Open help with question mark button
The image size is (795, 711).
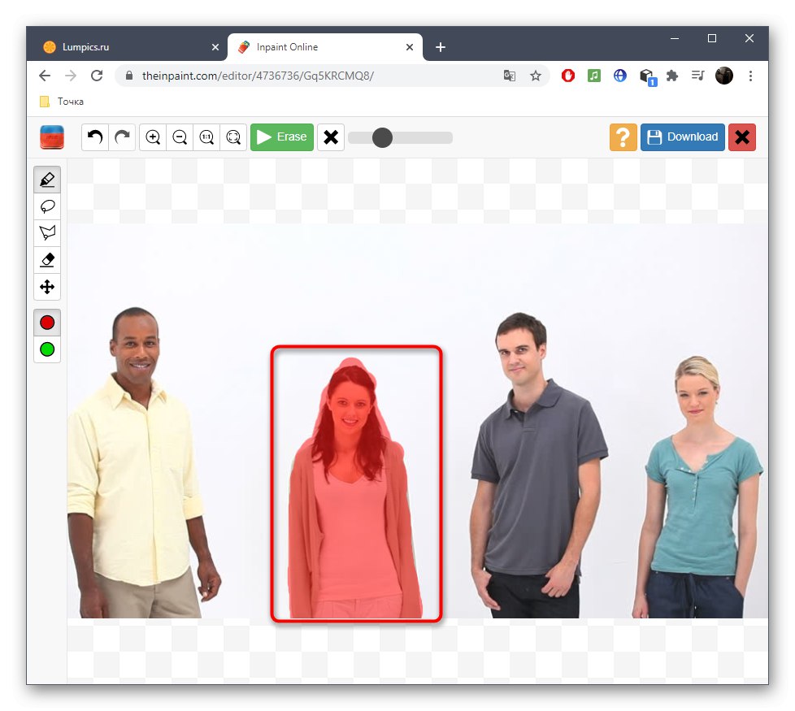coord(623,137)
